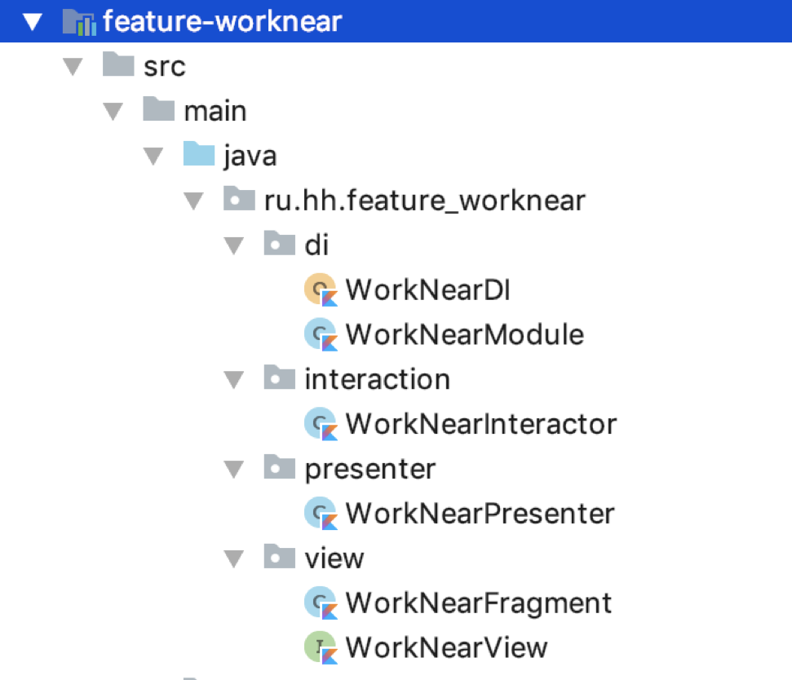Click the WorkNearFragment class icon
Screen dimensions: 792x680
pyautogui.click(x=321, y=603)
